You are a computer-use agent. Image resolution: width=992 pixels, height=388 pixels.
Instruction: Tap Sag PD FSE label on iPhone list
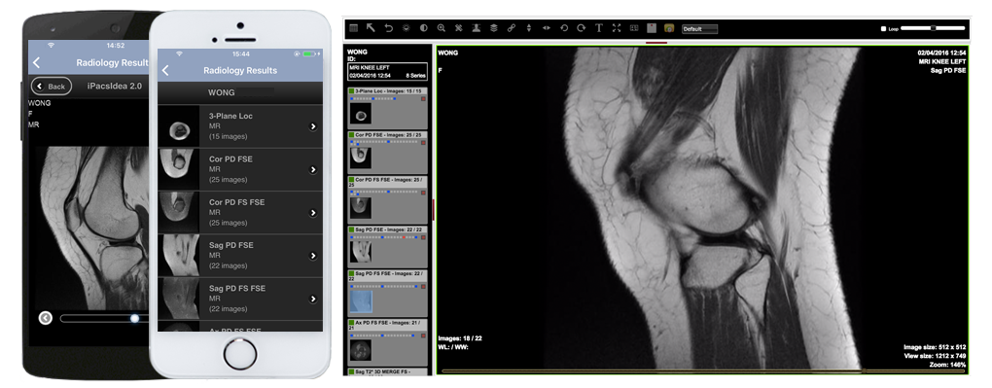[230, 245]
